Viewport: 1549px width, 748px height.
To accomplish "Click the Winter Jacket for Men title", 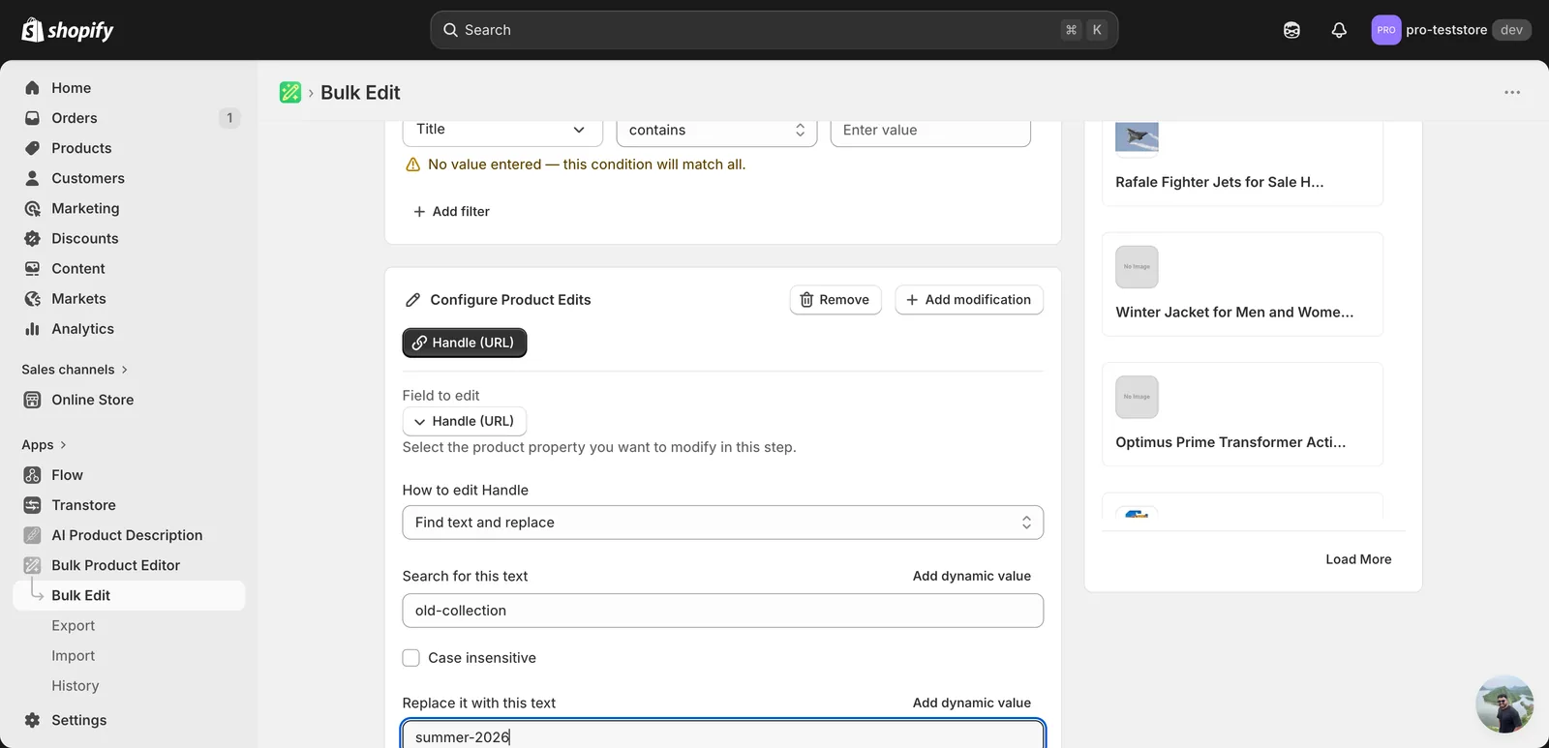I will pos(1234,312).
